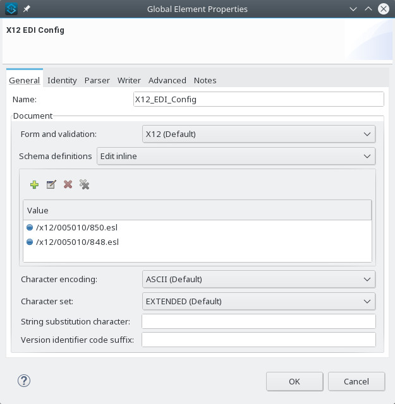
Task: Click the red X delete icon
Action: [x=68, y=184]
